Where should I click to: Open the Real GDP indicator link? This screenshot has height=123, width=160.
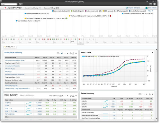pyautogui.click(x=11, y=86)
